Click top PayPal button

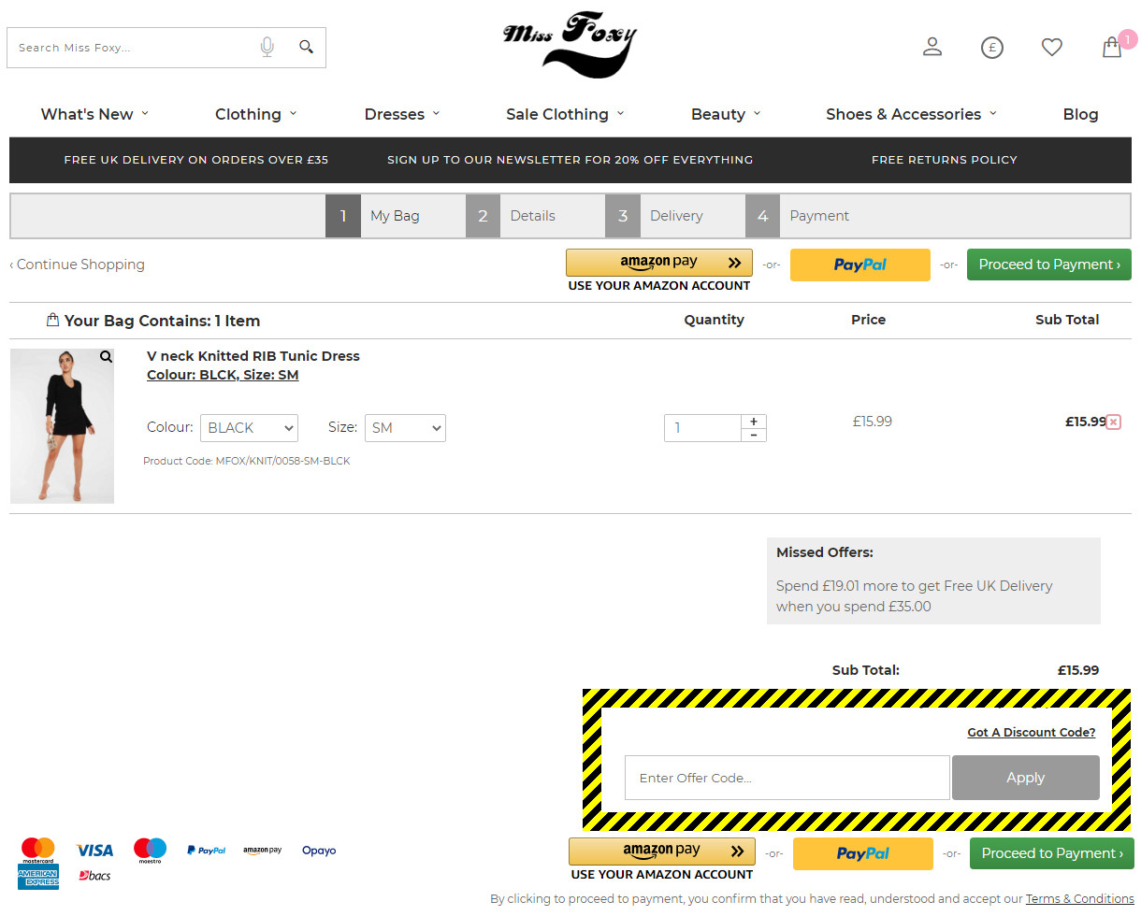click(x=860, y=265)
